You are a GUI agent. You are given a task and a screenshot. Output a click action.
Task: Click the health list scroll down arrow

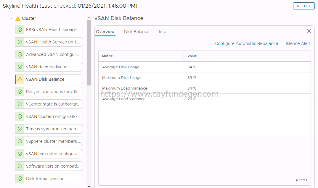(89, 187)
